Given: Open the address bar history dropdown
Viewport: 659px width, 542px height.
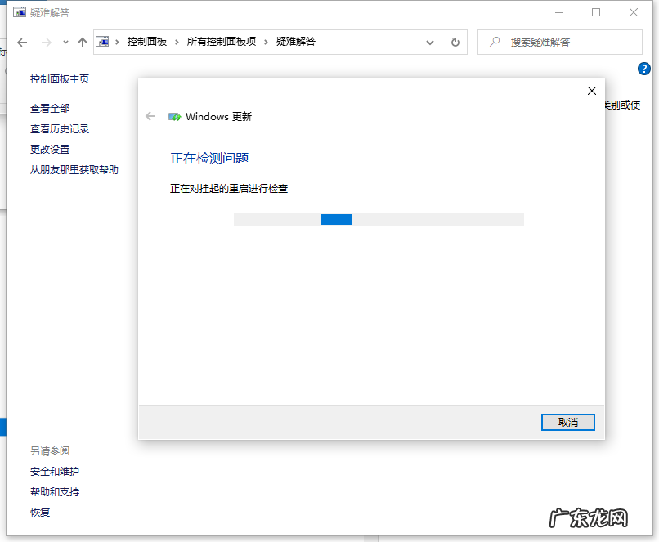Looking at the screenshot, I should point(429,42).
